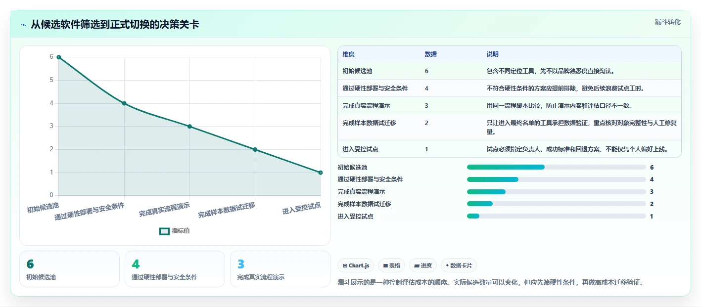The image size is (701, 307).
Task: Select 通过硬性部署与安全条件 cell in the table
Action: pyautogui.click(x=379, y=88)
